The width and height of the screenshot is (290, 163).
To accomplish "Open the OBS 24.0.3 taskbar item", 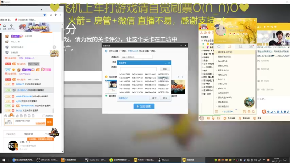I will tap(47, 160).
